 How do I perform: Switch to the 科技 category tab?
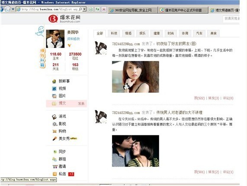tap(114, 33)
